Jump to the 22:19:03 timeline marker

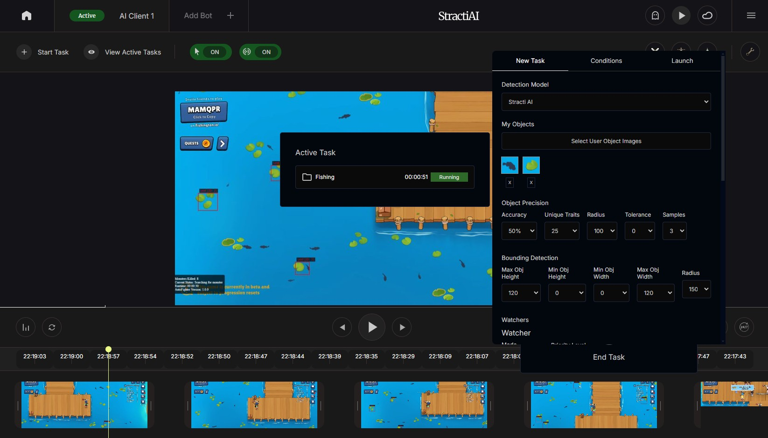tap(35, 356)
